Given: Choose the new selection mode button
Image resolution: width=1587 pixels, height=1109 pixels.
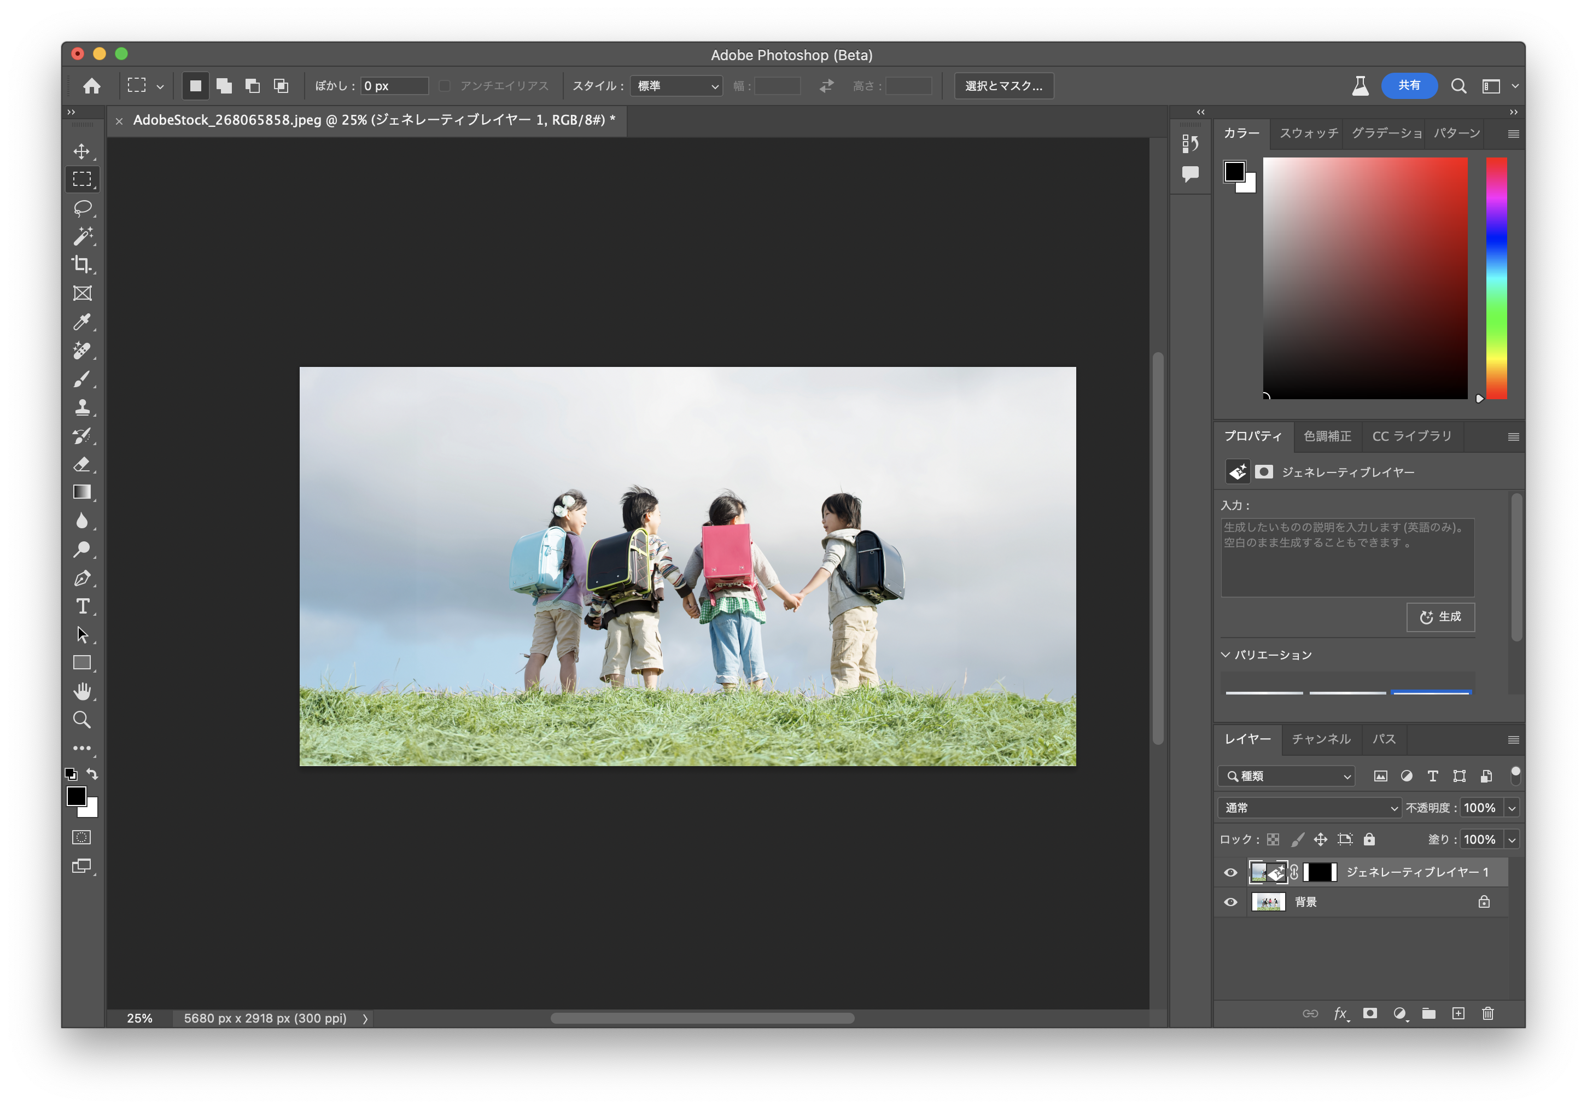Looking at the screenshot, I should [196, 86].
